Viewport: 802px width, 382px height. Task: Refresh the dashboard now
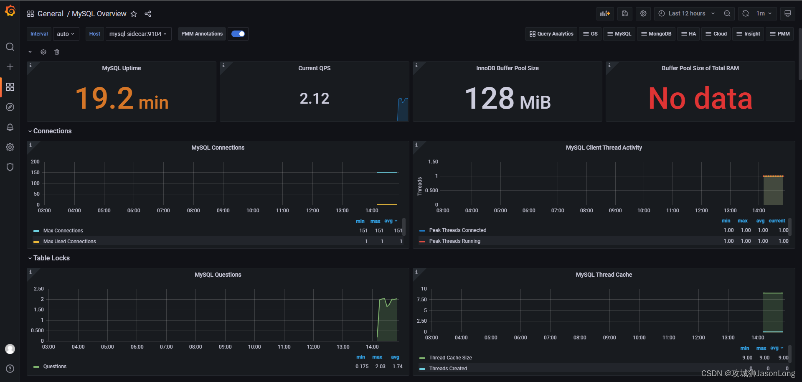point(746,13)
